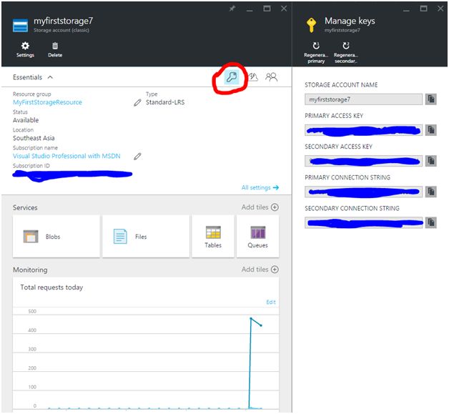Open the Tables service tile

click(x=213, y=237)
